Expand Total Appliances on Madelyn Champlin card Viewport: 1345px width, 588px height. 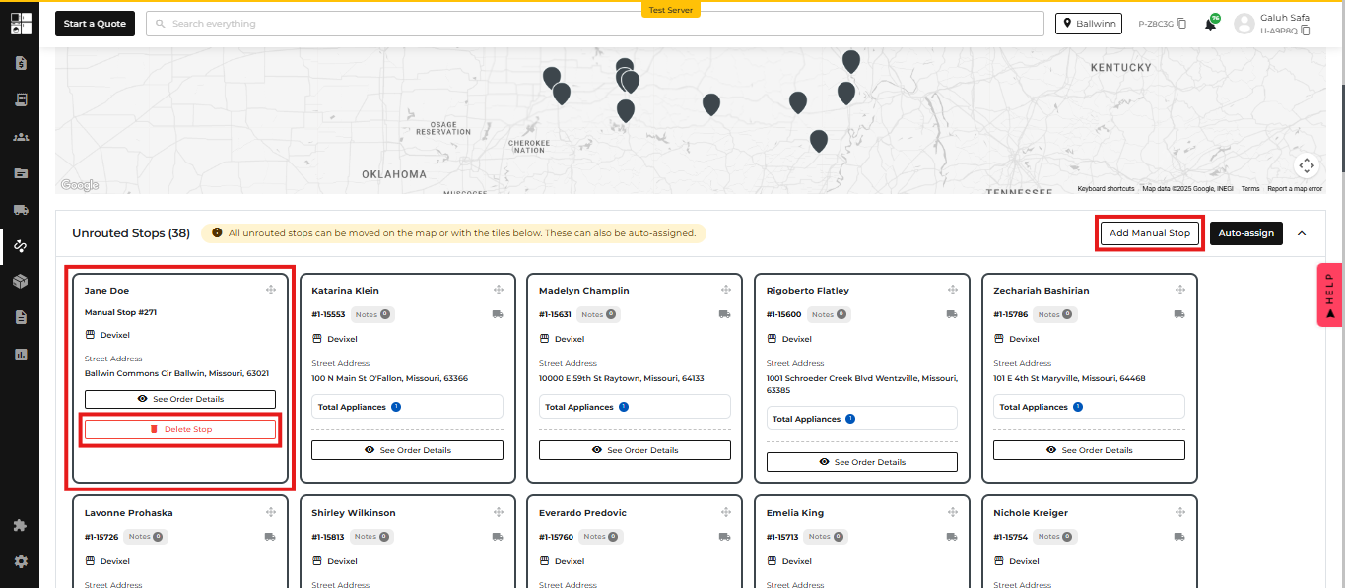click(635, 407)
